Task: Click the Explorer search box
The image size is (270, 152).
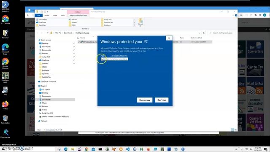Action: click(222, 33)
